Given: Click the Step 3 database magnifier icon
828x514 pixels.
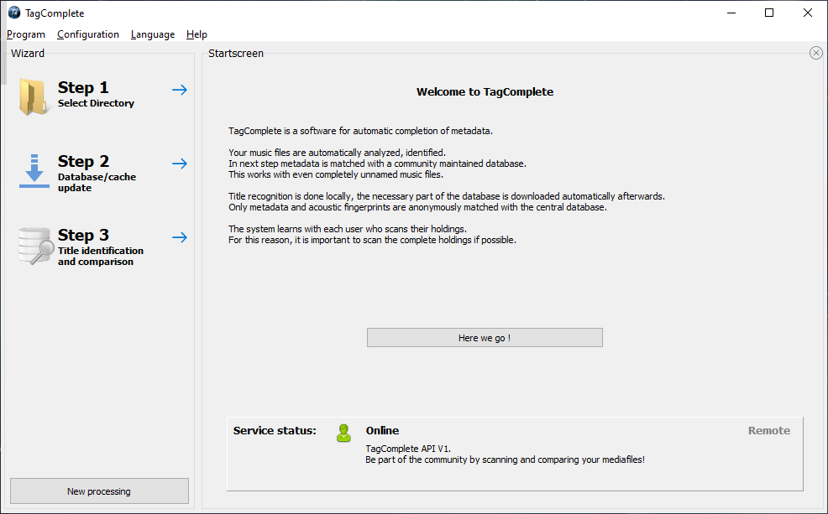Looking at the screenshot, I should point(36,246).
